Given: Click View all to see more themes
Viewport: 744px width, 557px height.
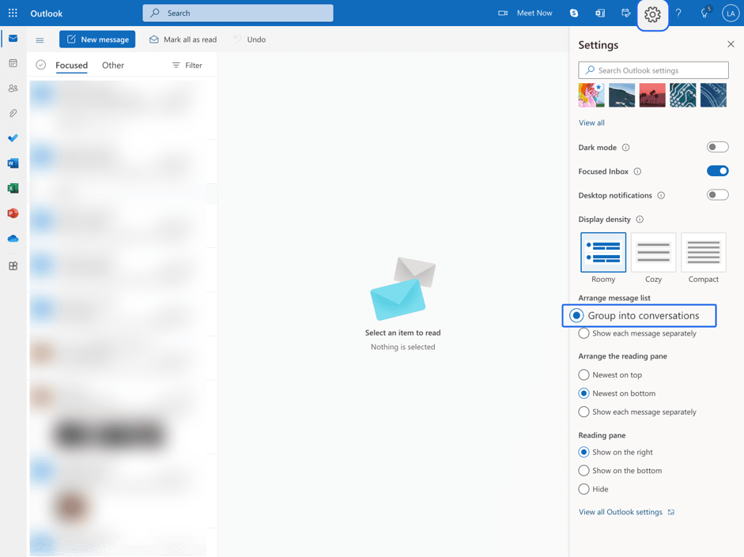Looking at the screenshot, I should pyautogui.click(x=591, y=122).
